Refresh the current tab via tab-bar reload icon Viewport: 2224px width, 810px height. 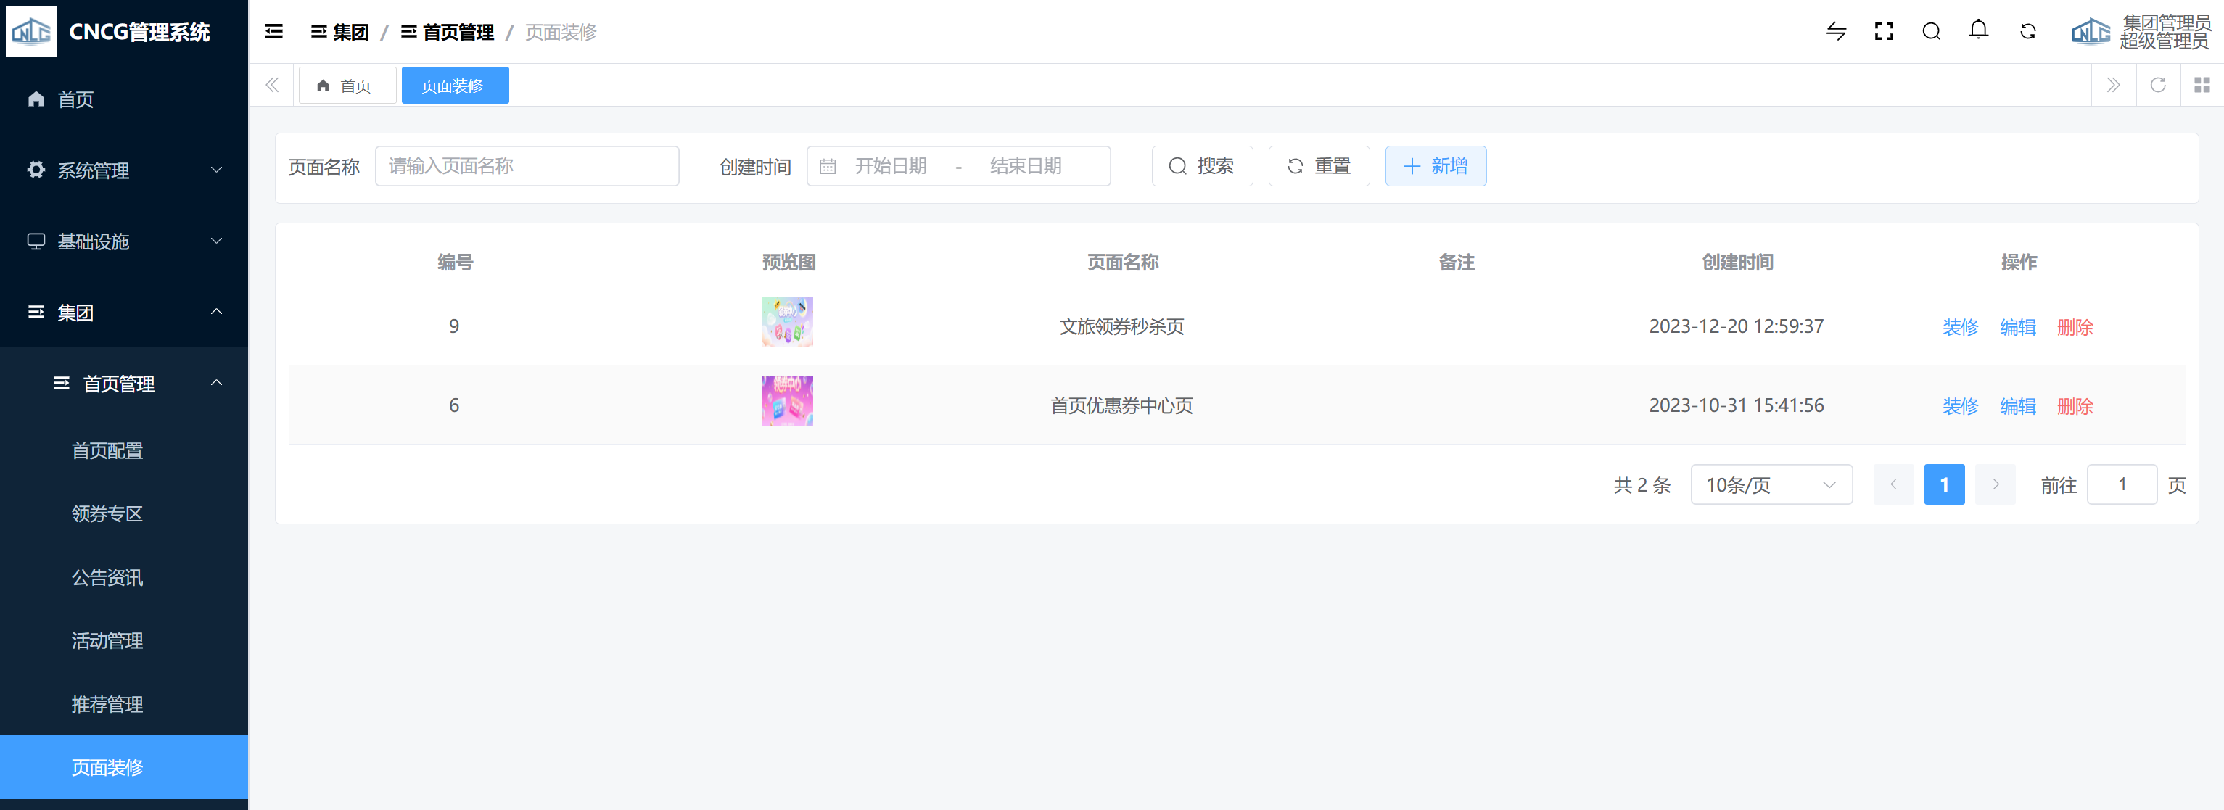click(2157, 85)
